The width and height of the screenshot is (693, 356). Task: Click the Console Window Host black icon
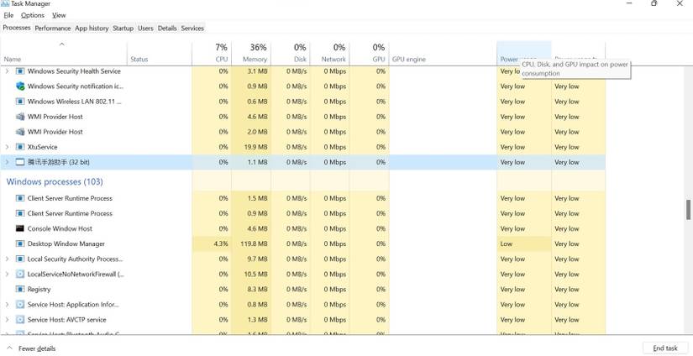(20, 228)
